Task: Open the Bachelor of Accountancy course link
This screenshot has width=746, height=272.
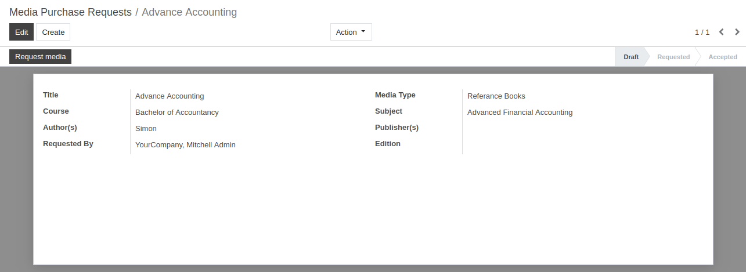Action: (176, 113)
